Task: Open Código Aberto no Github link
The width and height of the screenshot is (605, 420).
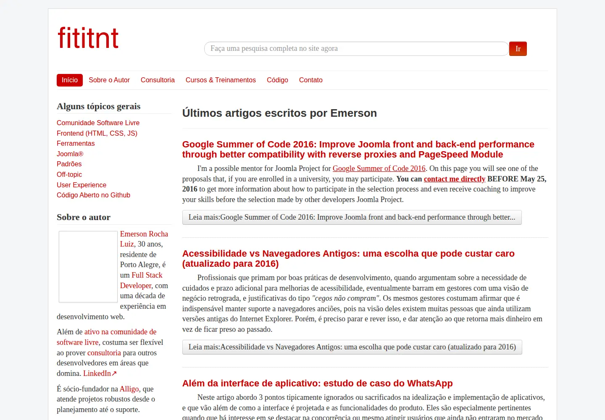Action: [93, 195]
